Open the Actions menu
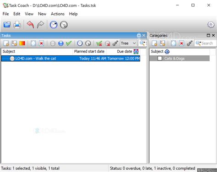 coord(58,14)
